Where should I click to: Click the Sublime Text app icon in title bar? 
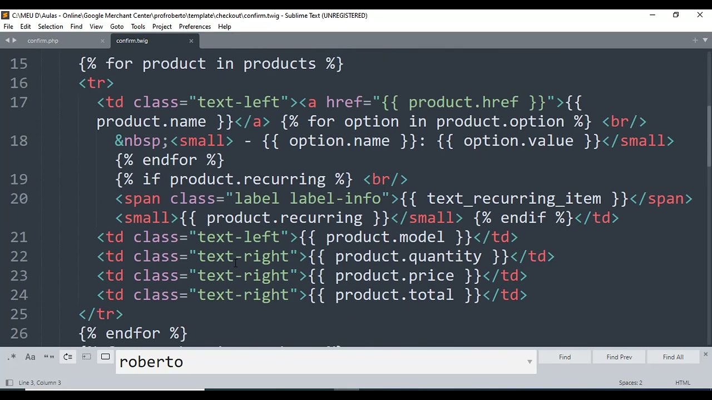(6, 15)
